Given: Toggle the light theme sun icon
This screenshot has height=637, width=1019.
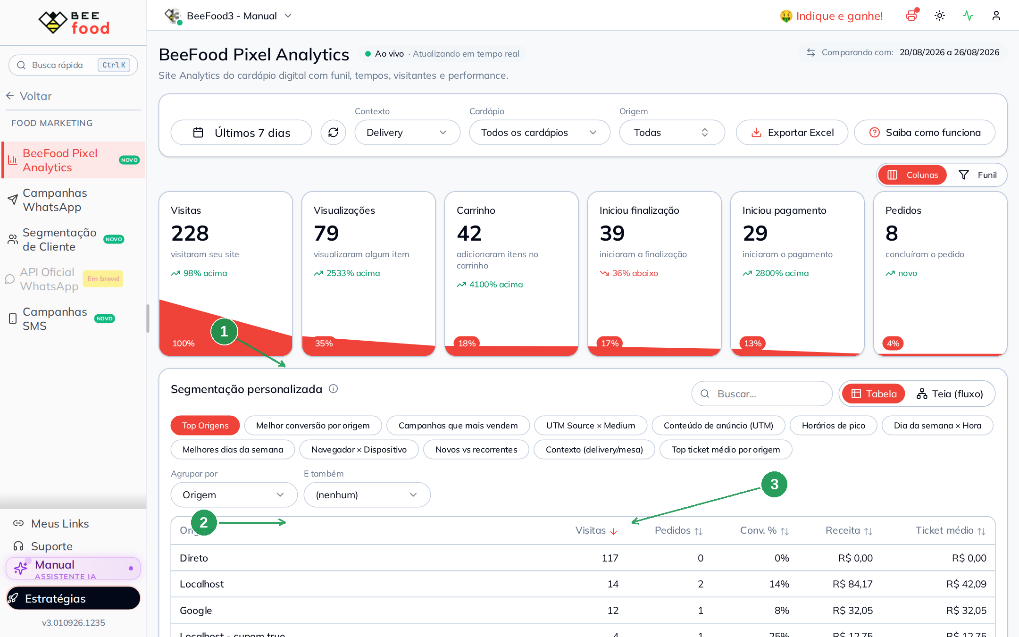Looking at the screenshot, I should 940,16.
